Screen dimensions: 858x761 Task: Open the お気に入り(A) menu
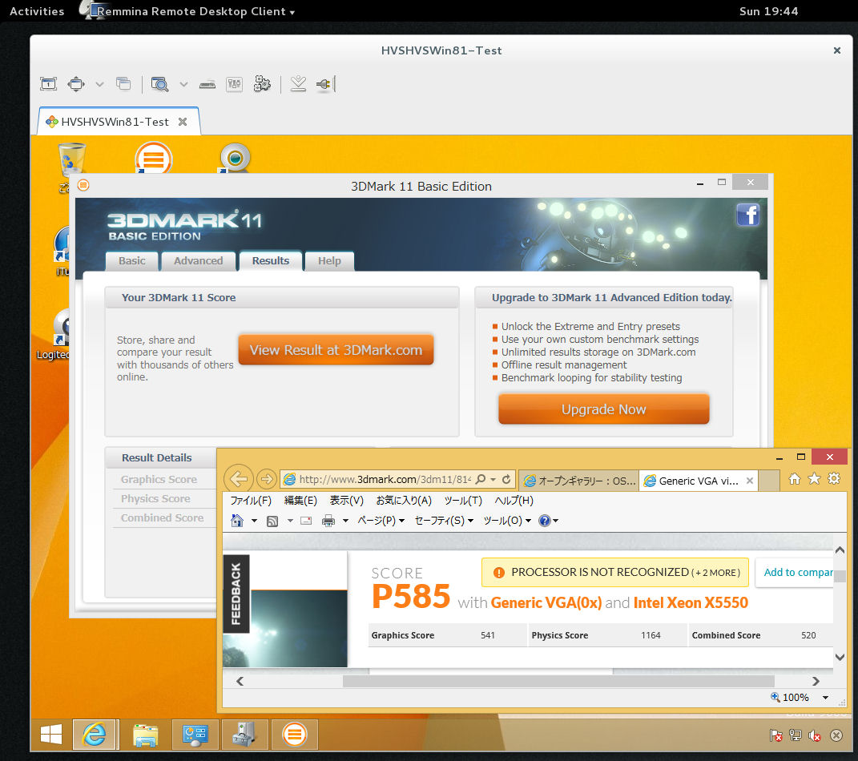coord(404,501)
